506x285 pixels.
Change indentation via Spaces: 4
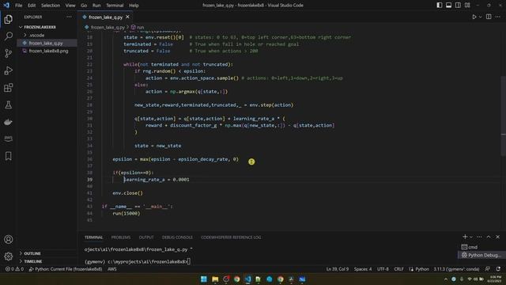[363, 269]
